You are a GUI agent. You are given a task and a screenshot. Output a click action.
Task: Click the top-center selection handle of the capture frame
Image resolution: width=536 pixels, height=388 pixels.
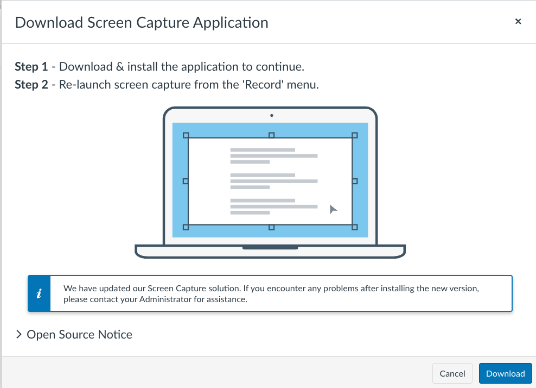point(271,135)
